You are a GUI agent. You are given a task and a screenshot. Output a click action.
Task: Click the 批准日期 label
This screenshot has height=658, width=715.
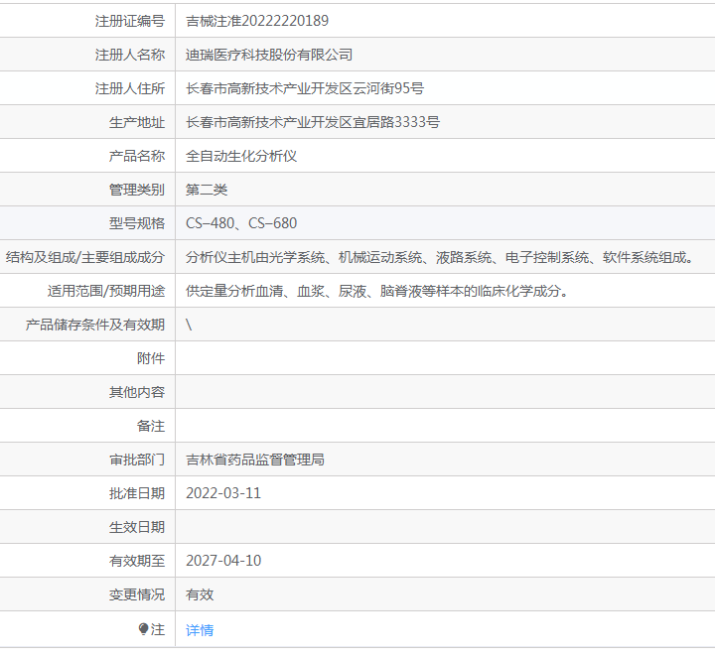coord(137,493)
